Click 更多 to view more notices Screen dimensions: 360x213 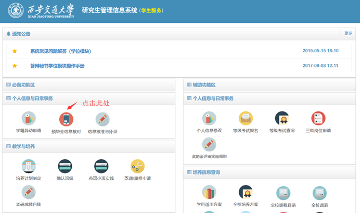point(348,33)
